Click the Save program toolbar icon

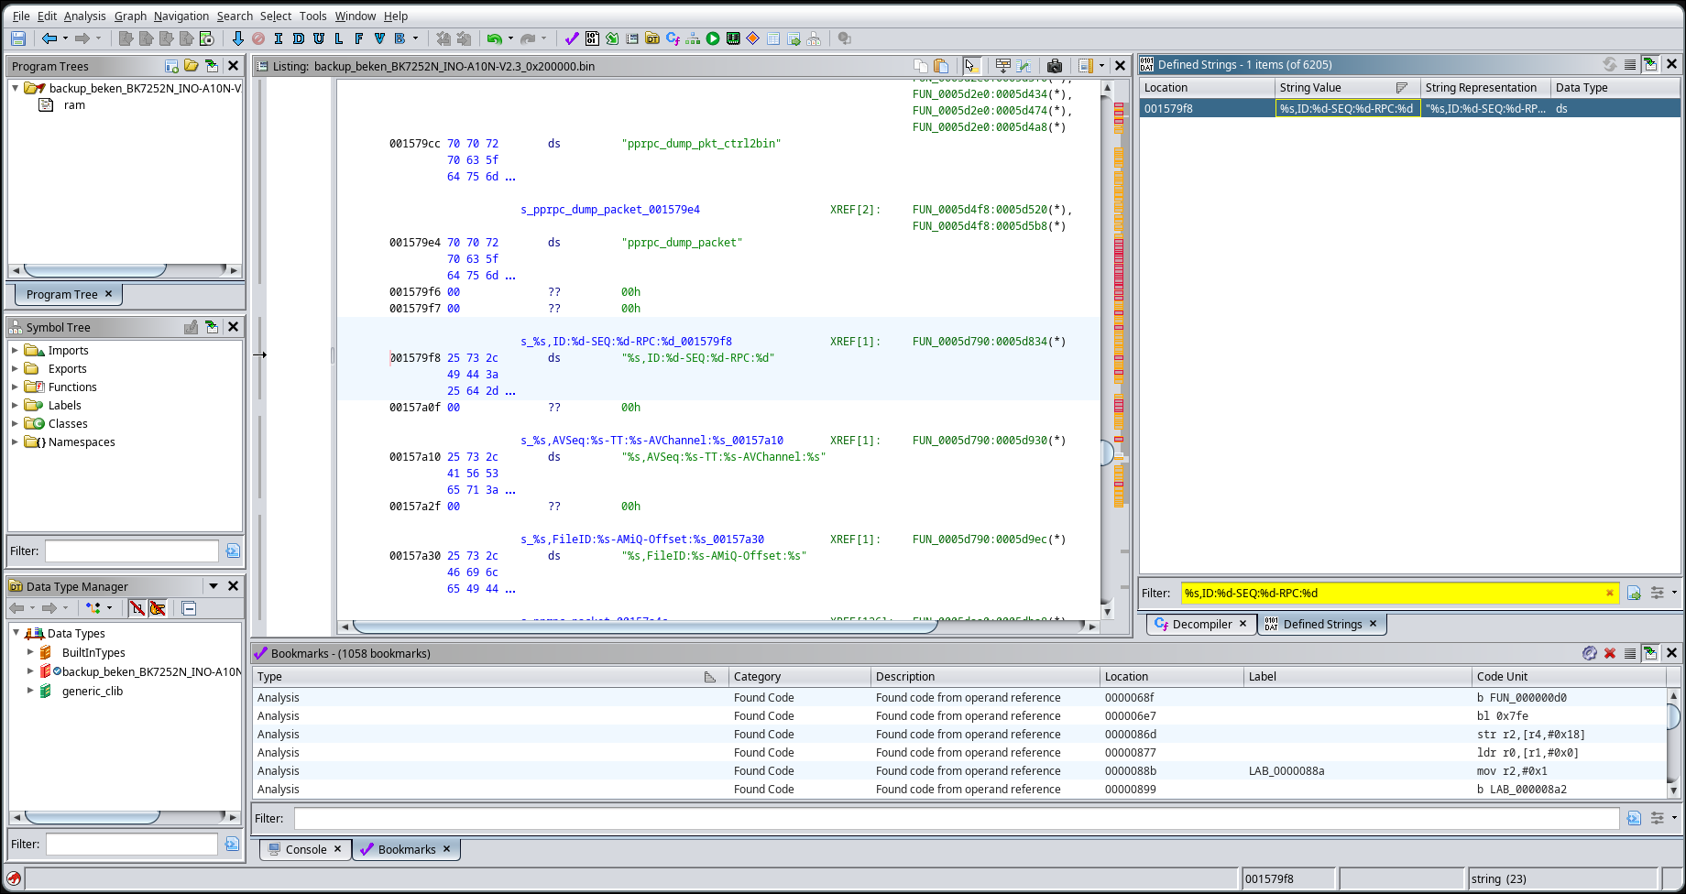coord(18,38)
